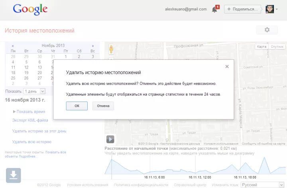Go to next month in calendar

pos(93,46)
